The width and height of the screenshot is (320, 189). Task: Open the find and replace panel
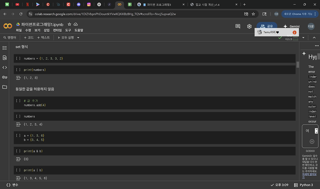pos(4,58)
